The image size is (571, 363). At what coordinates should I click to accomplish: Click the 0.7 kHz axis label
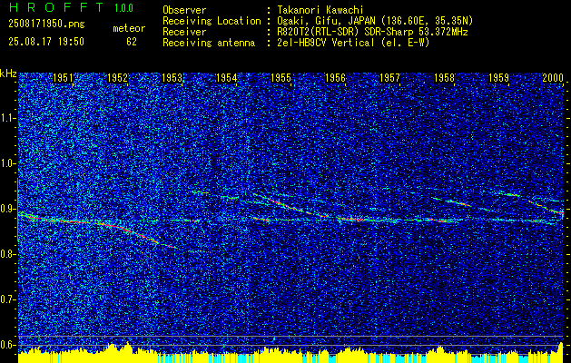7,299
